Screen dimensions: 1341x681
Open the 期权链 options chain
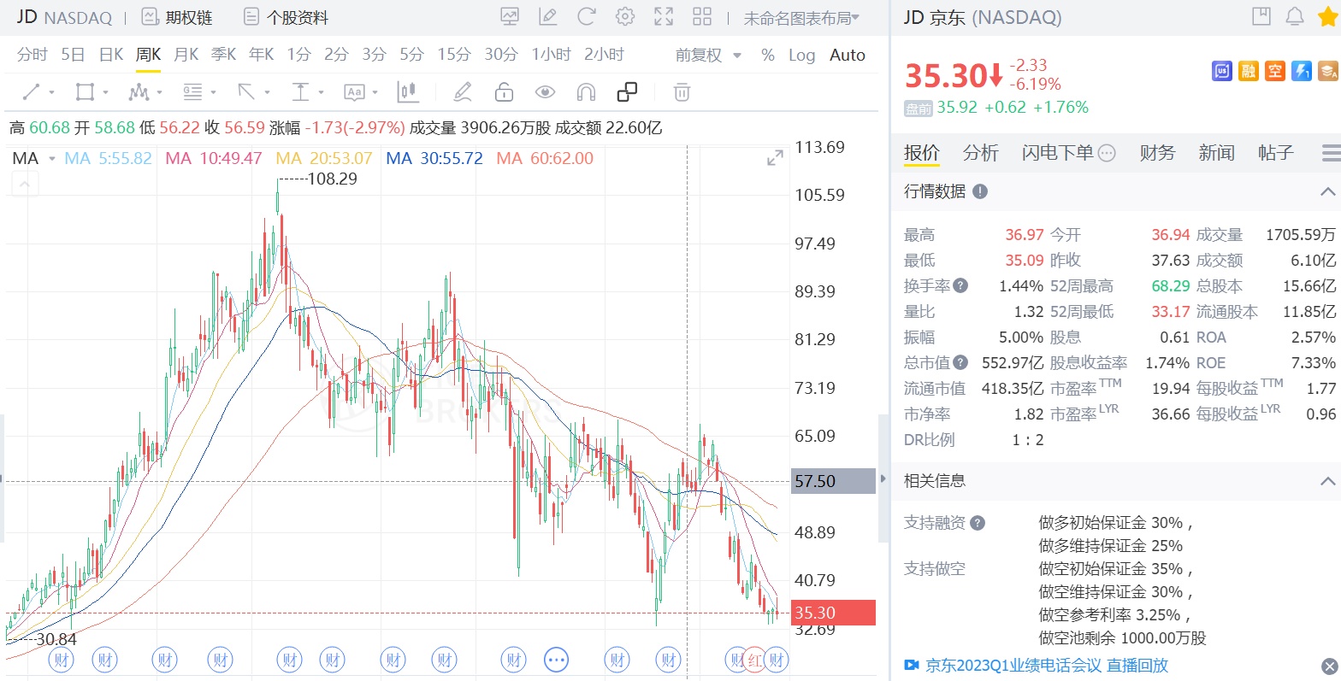pos(177,17)
